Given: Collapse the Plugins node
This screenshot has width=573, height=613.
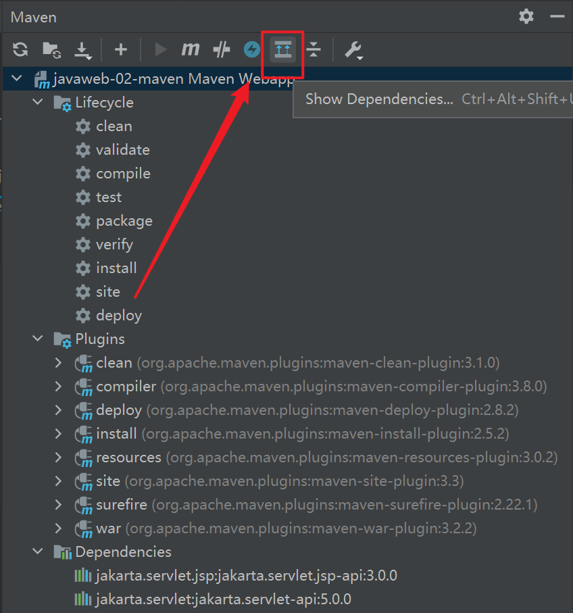Looking at the screenshot, I should tap(38, 339).
